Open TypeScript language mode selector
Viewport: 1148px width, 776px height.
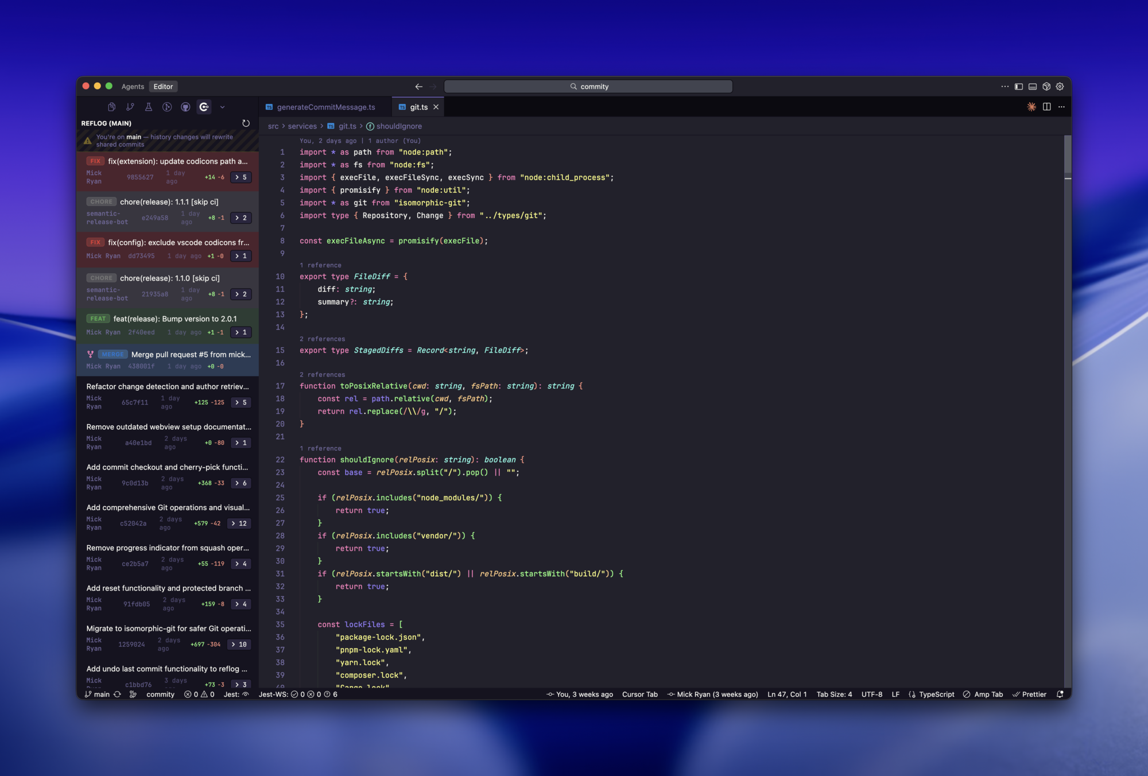(936, 694)
